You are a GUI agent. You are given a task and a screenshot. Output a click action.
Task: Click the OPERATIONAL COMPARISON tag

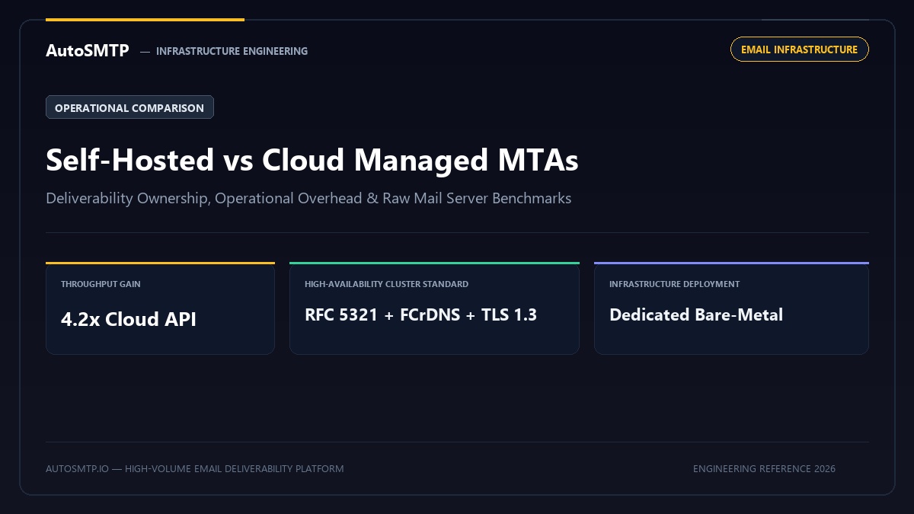coord(129,107)
